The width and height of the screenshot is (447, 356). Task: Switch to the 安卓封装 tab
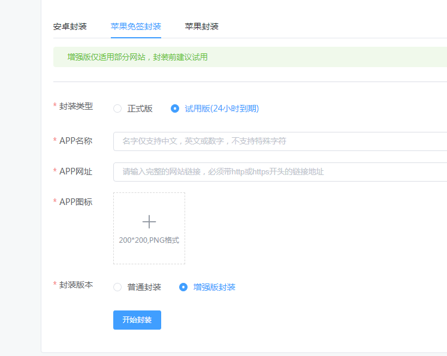[x=70, y=26]
